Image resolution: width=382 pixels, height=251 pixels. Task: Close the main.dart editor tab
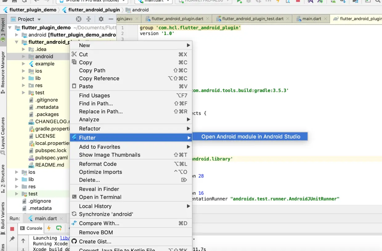coord(325,19)
